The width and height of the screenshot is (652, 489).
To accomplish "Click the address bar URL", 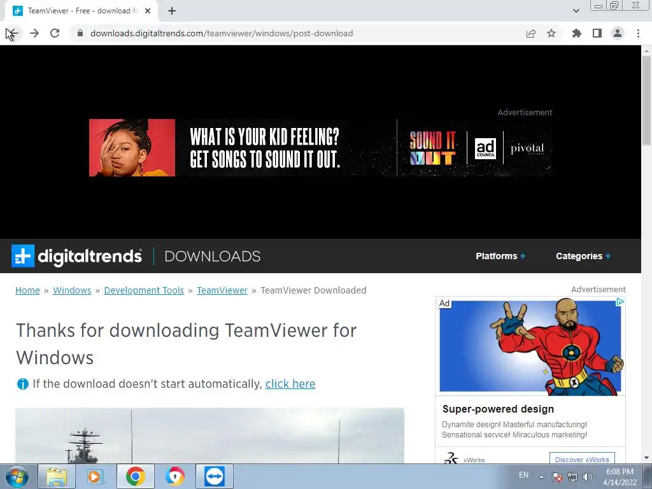I will (222, 33).
